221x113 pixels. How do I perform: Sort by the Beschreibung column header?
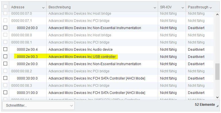[x=59, y=7]
